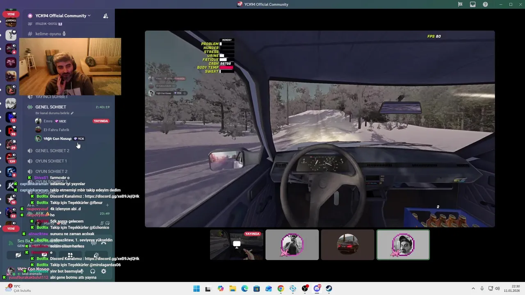Viewport: 525px width, 295px height.
Task: Open the Discord help question mark icon
Action: tap(486, 5)
